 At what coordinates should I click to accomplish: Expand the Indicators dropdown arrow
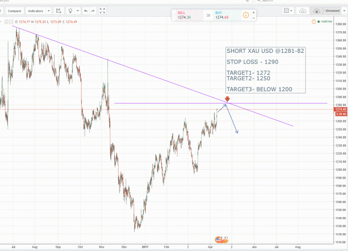coord(49,11)
